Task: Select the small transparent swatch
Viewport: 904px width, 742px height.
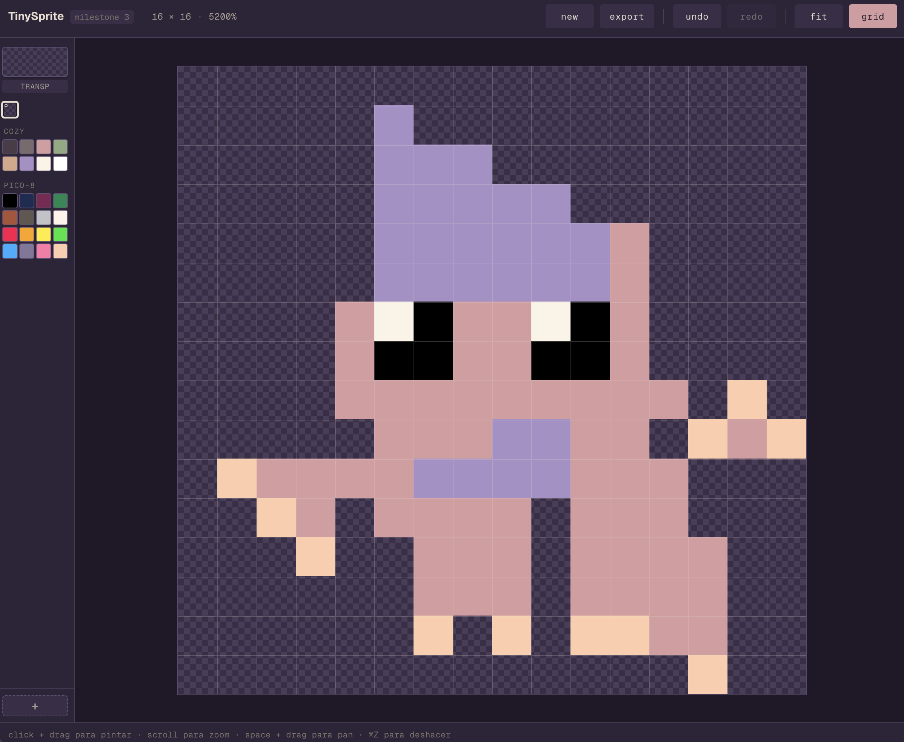Action: pos(10,110)
